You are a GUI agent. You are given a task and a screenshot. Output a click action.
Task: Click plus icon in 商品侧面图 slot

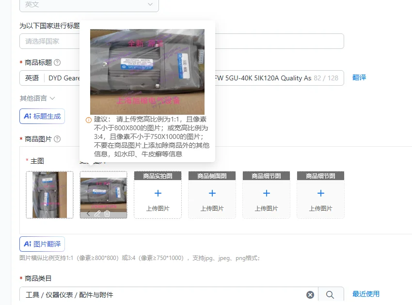(x=212, y=194)
